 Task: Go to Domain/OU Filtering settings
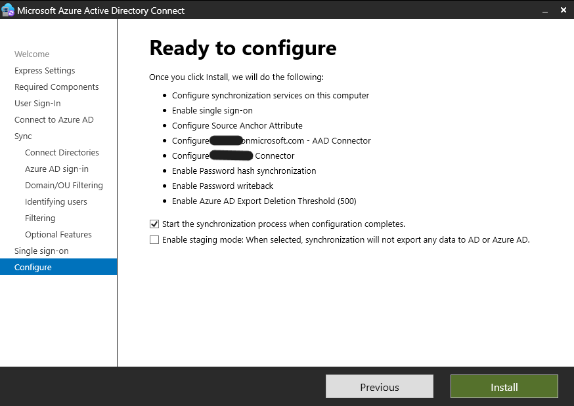(64, 185)
